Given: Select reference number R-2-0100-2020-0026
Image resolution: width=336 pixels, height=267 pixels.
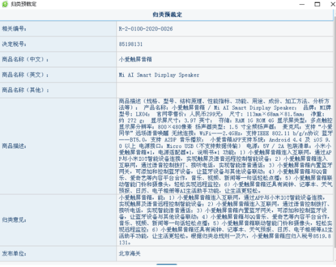Looking at the screenshot, I should 146,29.
